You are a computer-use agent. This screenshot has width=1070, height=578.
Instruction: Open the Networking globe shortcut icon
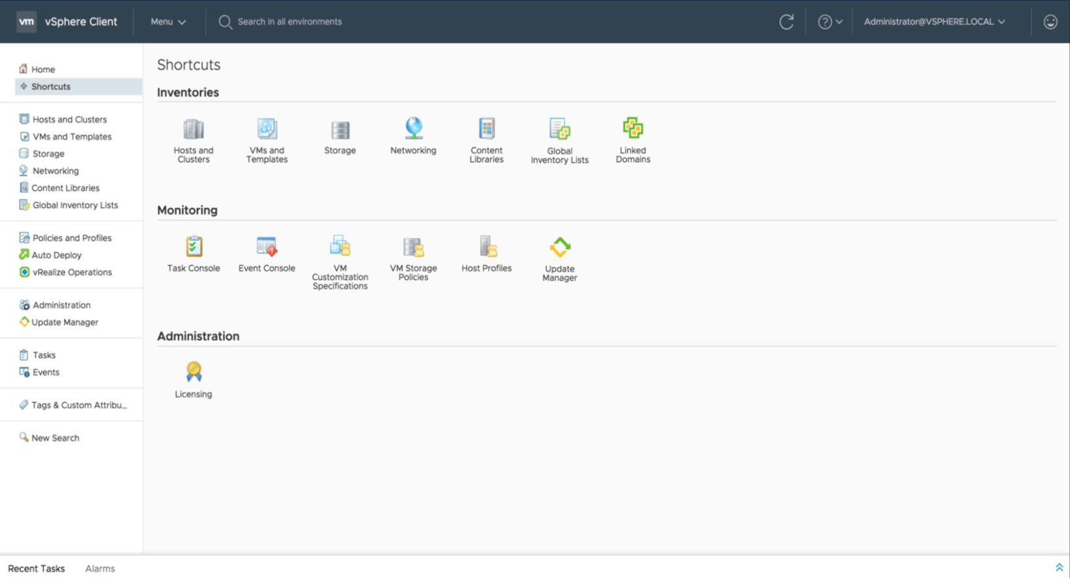(413, 128)
